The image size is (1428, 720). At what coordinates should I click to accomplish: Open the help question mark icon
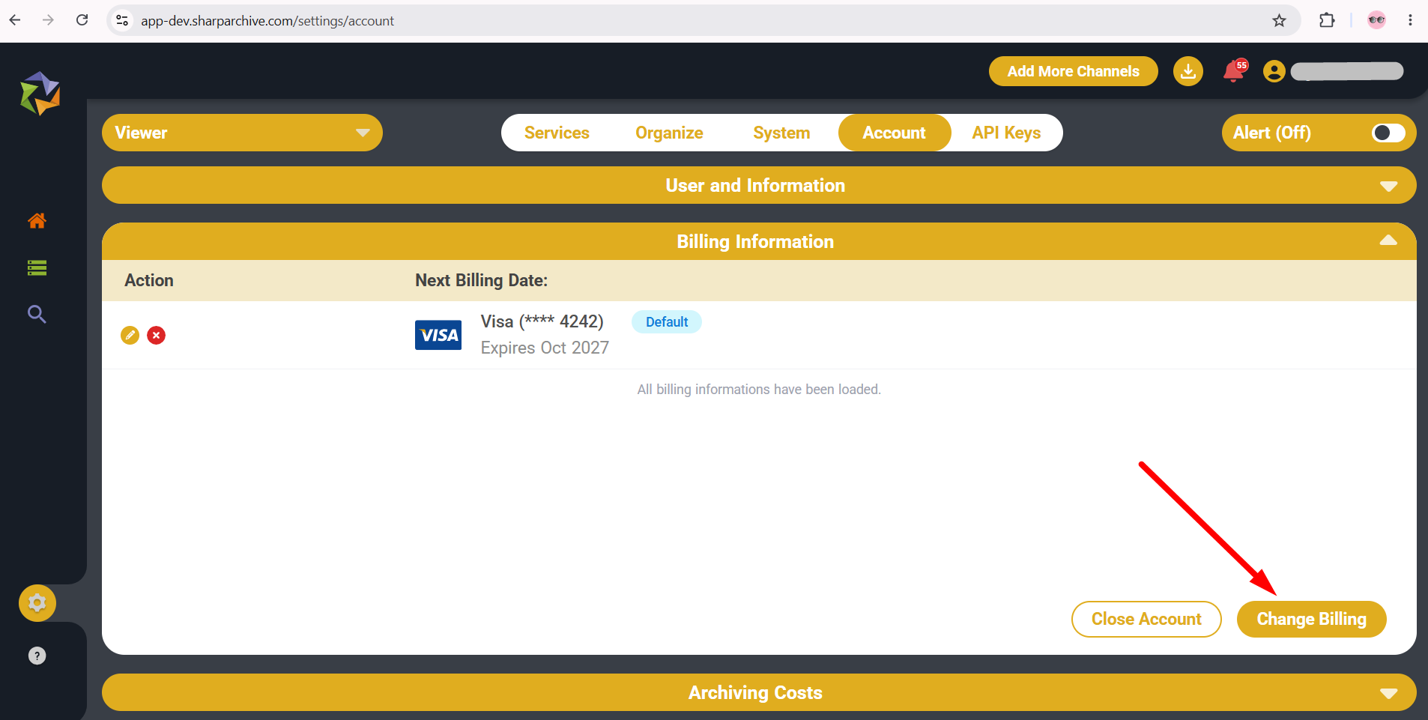click(x=37, y=656)
